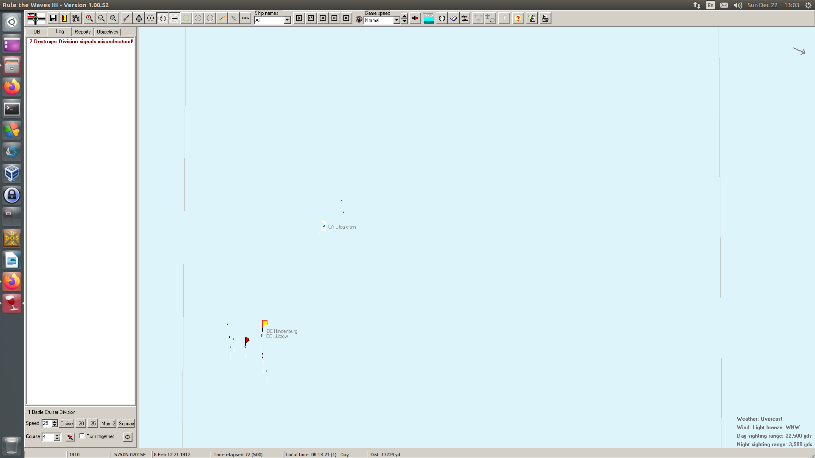Click the zoom out magnifier
The width and height of the screenshot is (815, 458).
pos(101,18)
